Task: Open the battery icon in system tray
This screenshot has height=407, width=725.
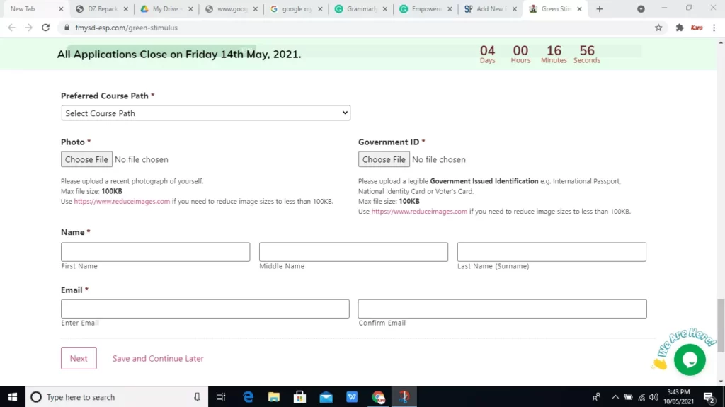Action: 628,397
